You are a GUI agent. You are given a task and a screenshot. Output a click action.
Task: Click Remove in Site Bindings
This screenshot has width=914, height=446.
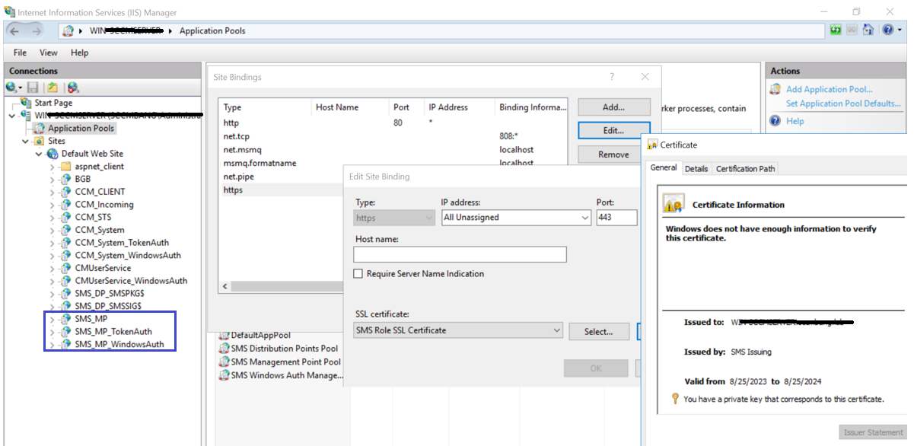(x=613, y=155)
